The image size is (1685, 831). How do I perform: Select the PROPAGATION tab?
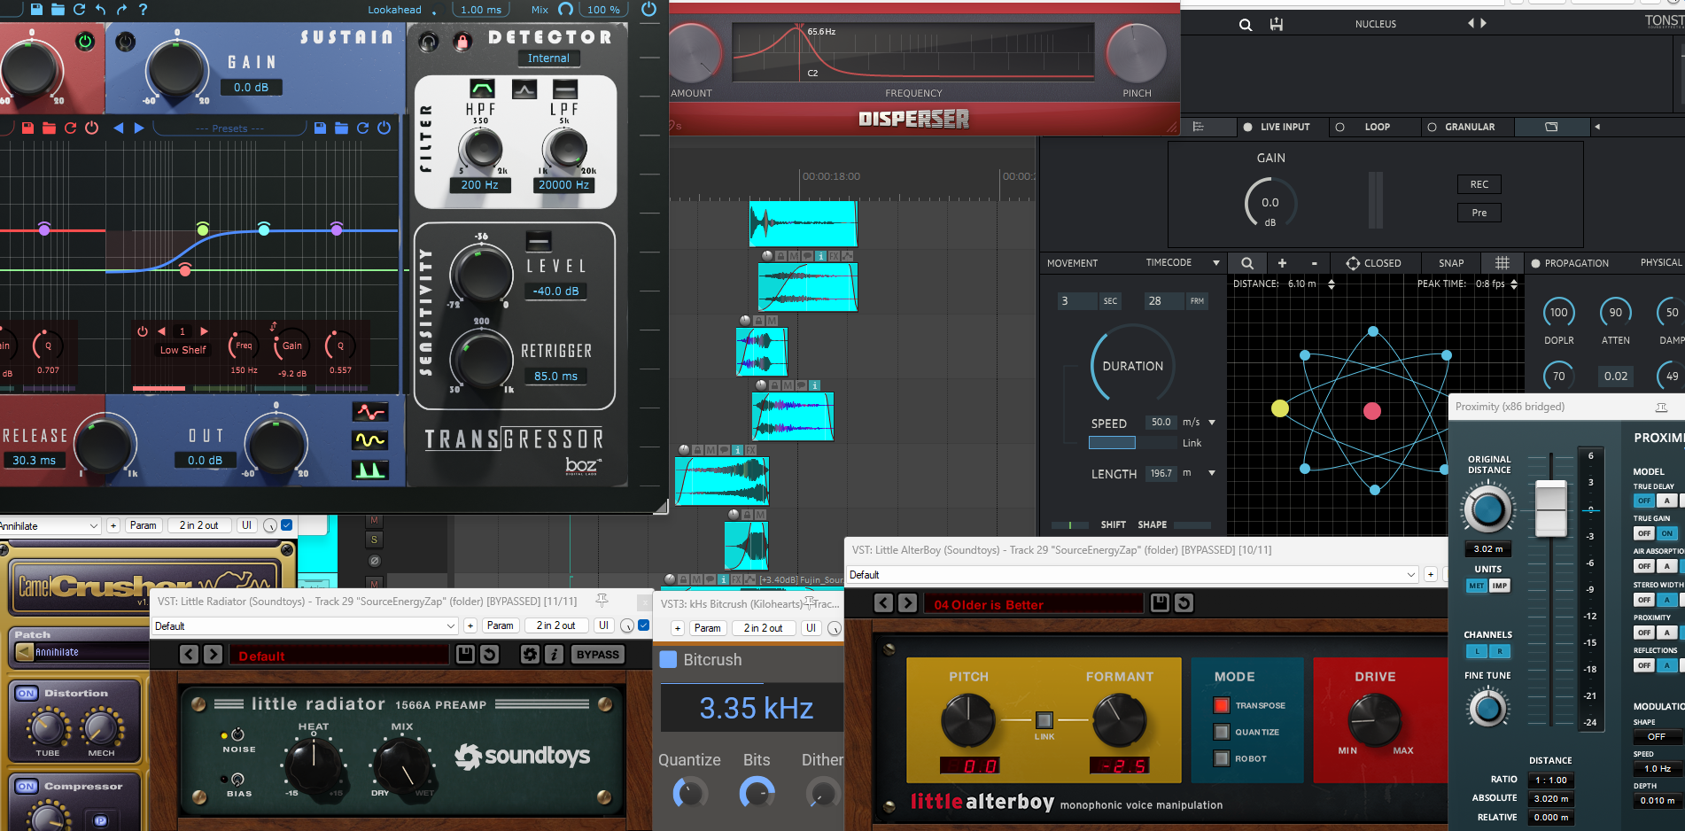point(1569,263)
